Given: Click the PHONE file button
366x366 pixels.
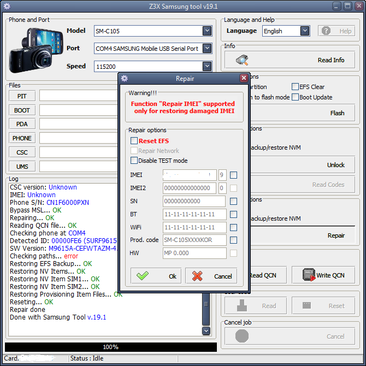Looking at the screenshot, I should click(22, 138).
